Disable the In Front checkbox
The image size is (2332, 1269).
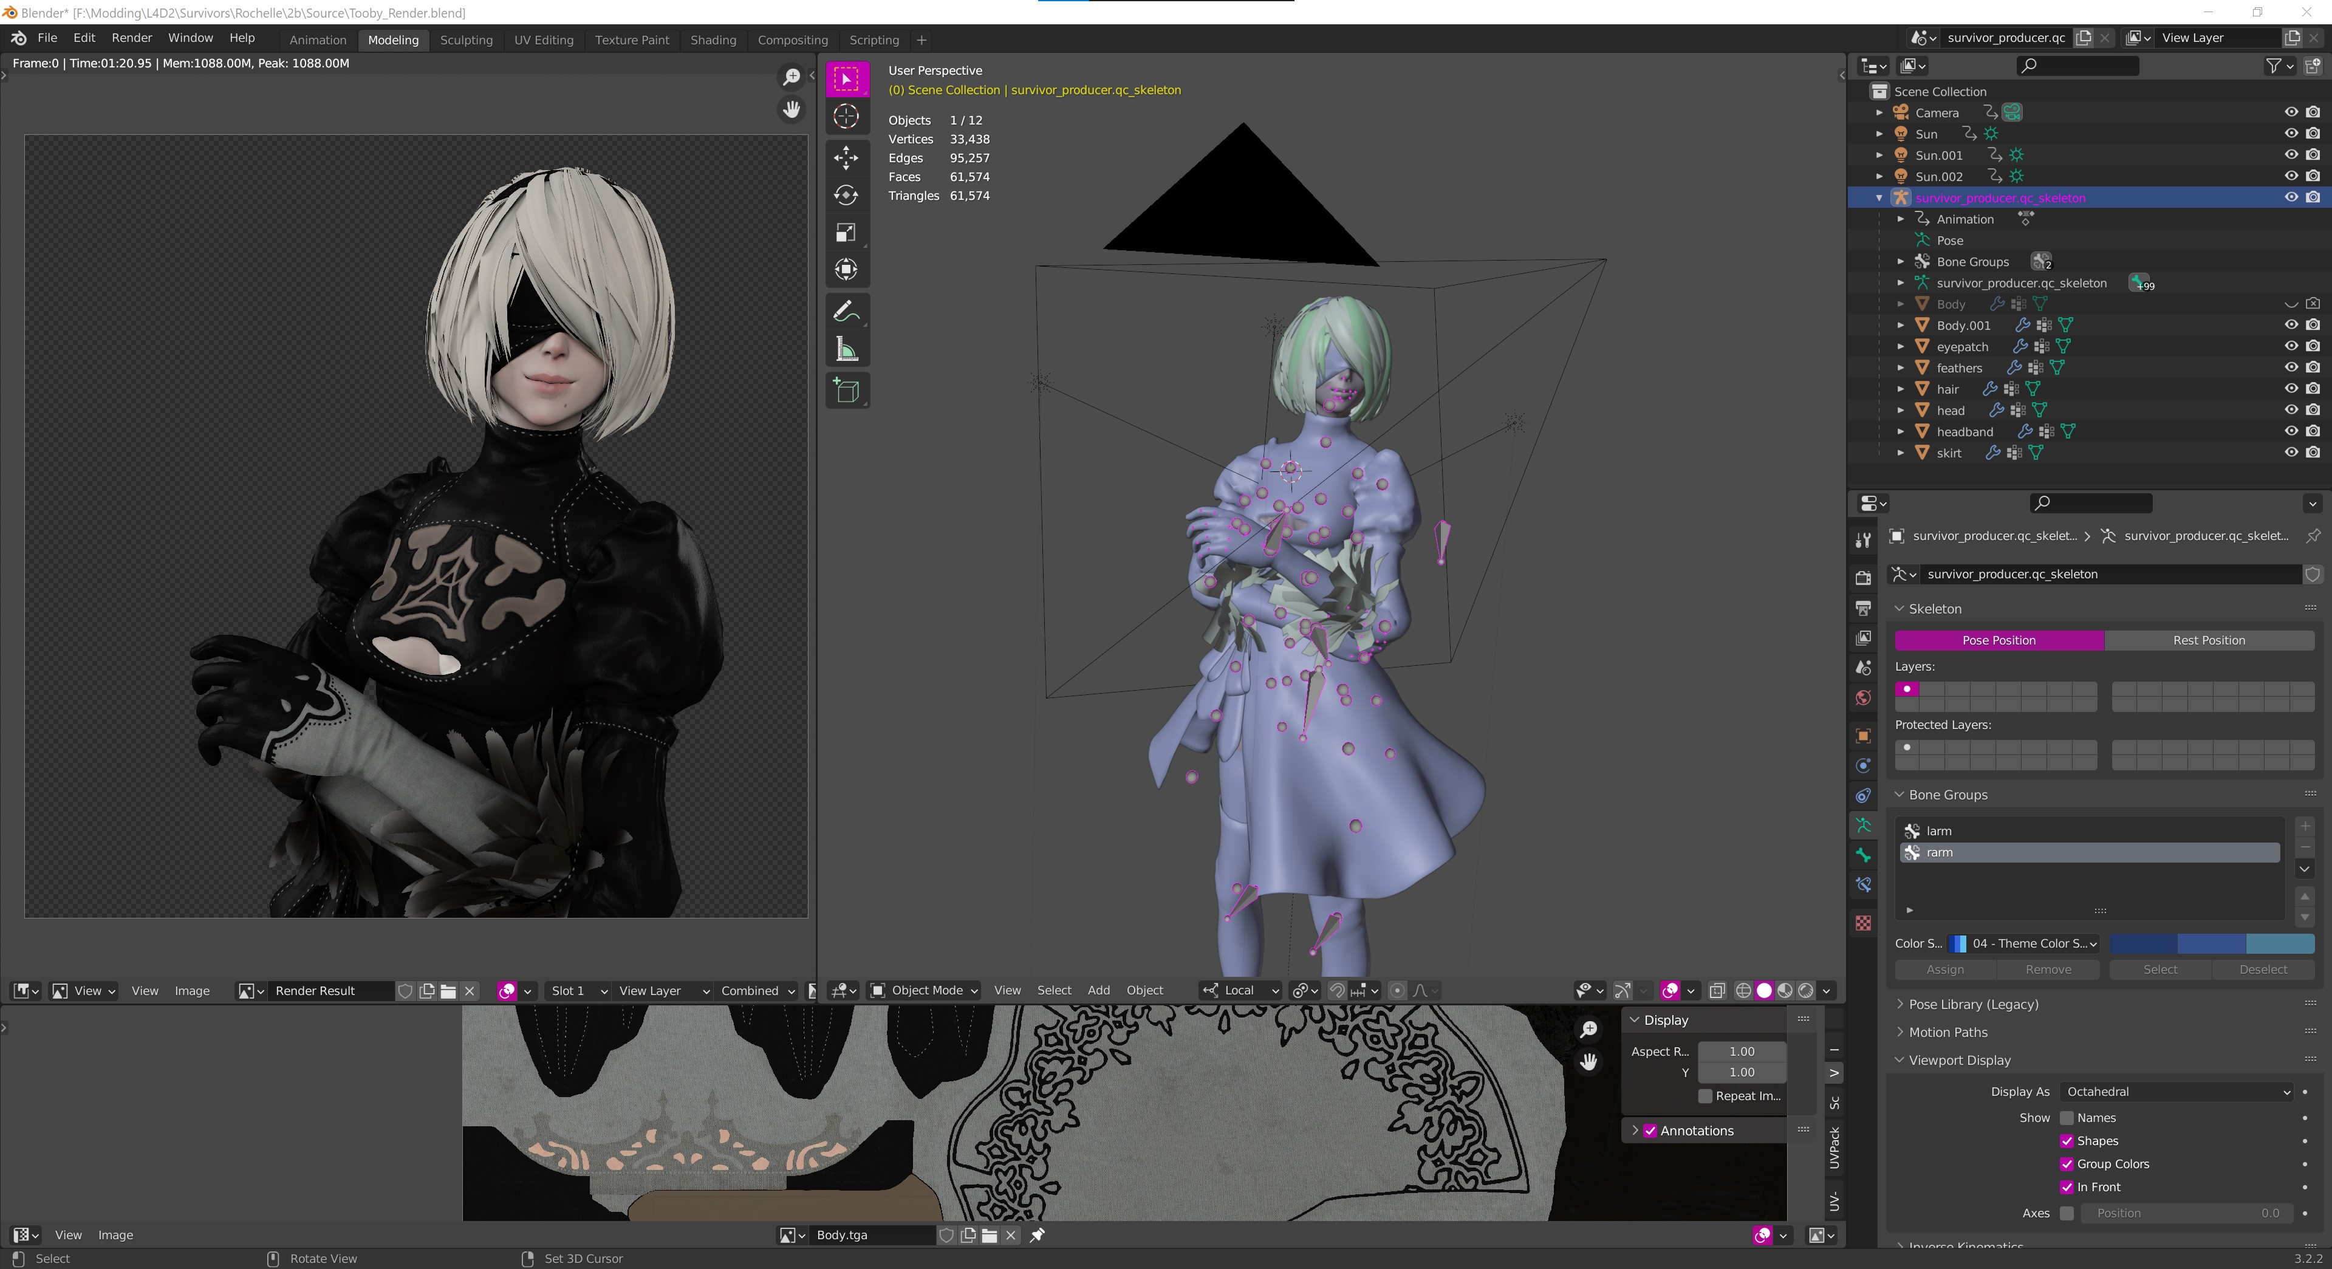[2067, 1186]
